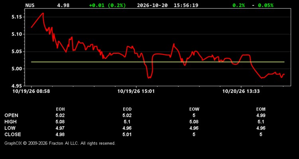299x159 pixels.
Task: Select the EOD high value 5.1
Action: pyautogui.click(x=127, y=122)
